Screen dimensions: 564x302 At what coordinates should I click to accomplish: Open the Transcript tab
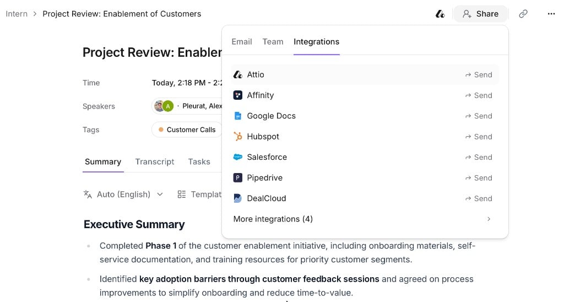[x=155, y=162]
